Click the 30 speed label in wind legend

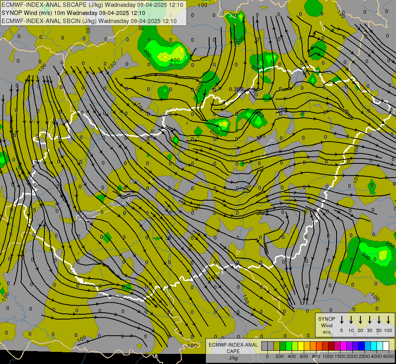tap(369, 330)
